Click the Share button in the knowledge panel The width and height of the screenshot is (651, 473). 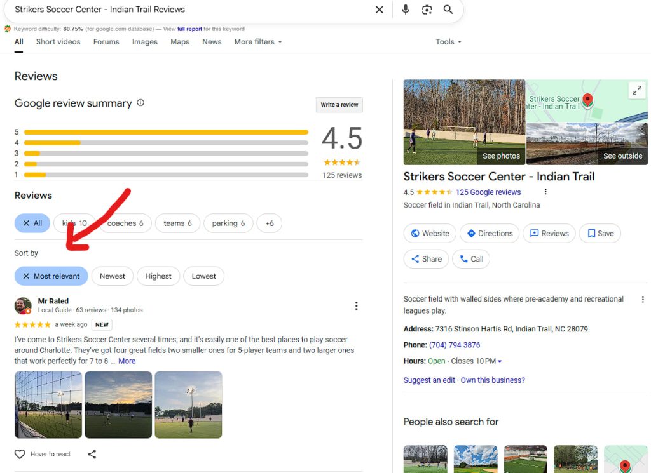[x=426, y=259]
